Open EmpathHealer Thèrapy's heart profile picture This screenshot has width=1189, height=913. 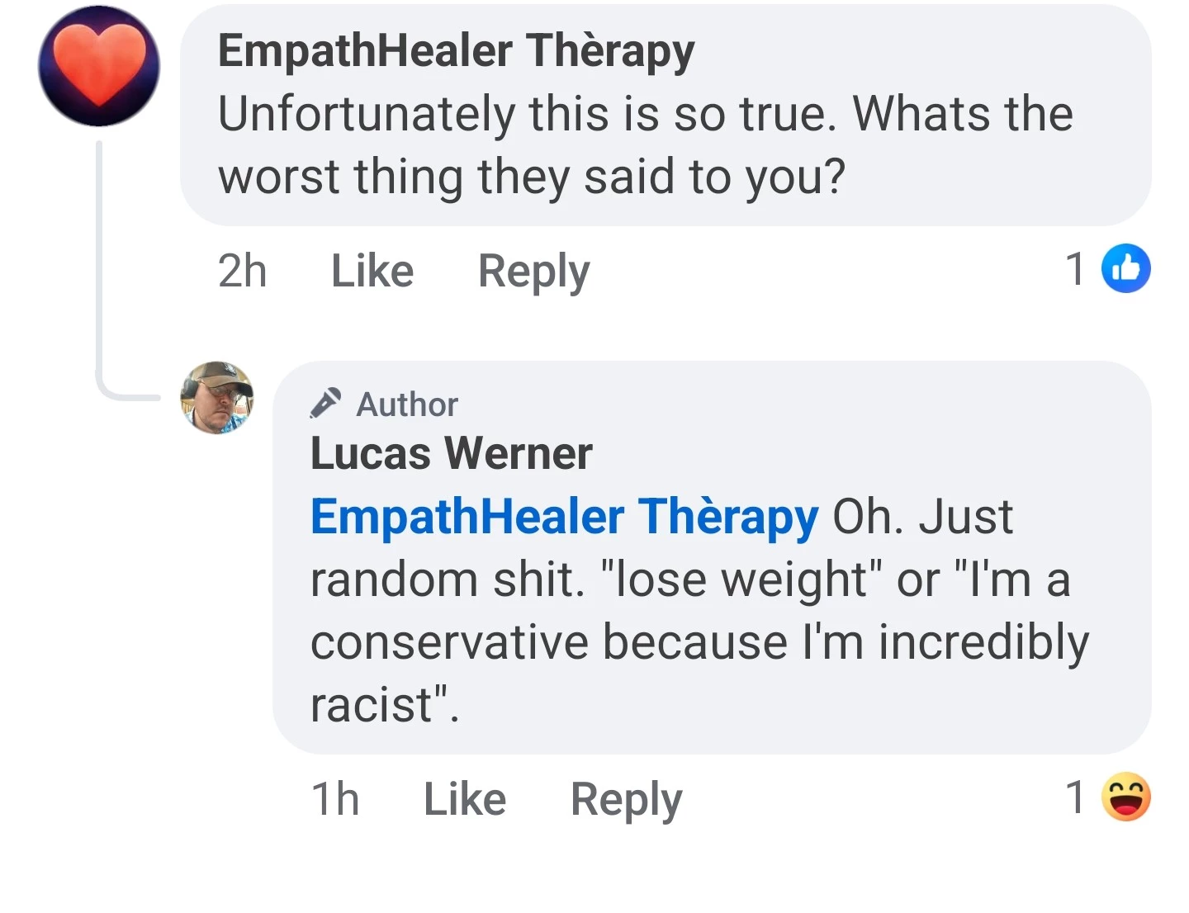(x=99, y=66)
